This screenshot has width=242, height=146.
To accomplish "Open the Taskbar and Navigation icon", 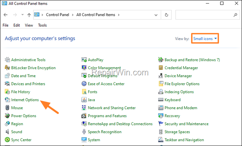I will [x=161, y=140].
